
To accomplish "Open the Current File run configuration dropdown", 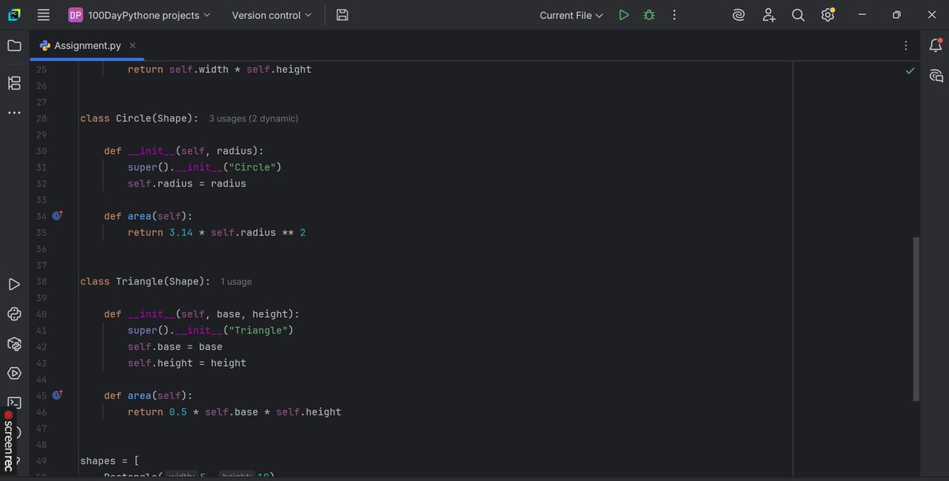I will (x=571, y=15).
